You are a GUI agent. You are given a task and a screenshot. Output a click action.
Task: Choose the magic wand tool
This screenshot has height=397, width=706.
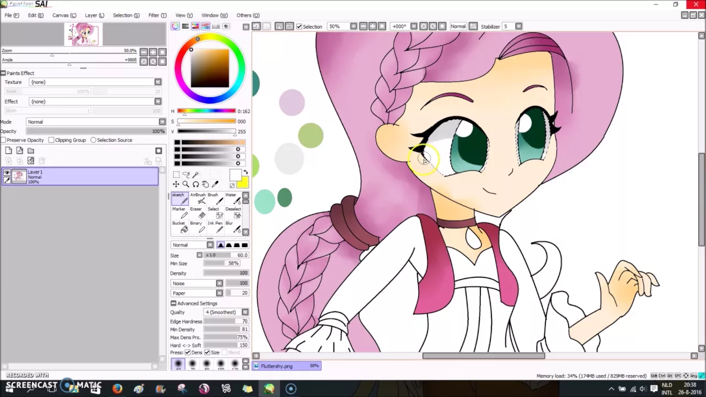196,174
